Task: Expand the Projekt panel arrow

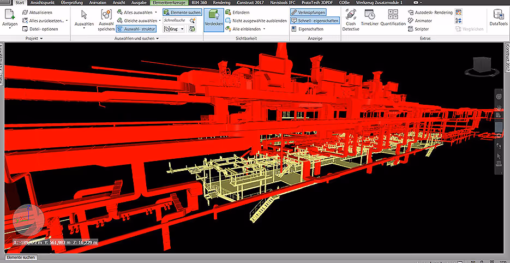Action: [x=41, y=39]
